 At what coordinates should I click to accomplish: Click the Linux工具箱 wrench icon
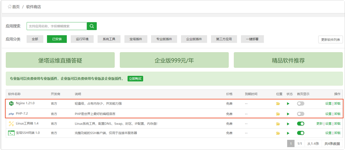(x=11, y=124)
